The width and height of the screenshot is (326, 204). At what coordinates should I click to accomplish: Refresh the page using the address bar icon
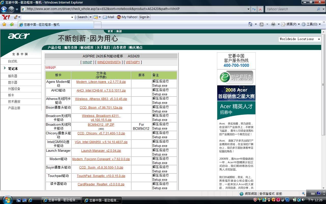click(x=254, y=9)
